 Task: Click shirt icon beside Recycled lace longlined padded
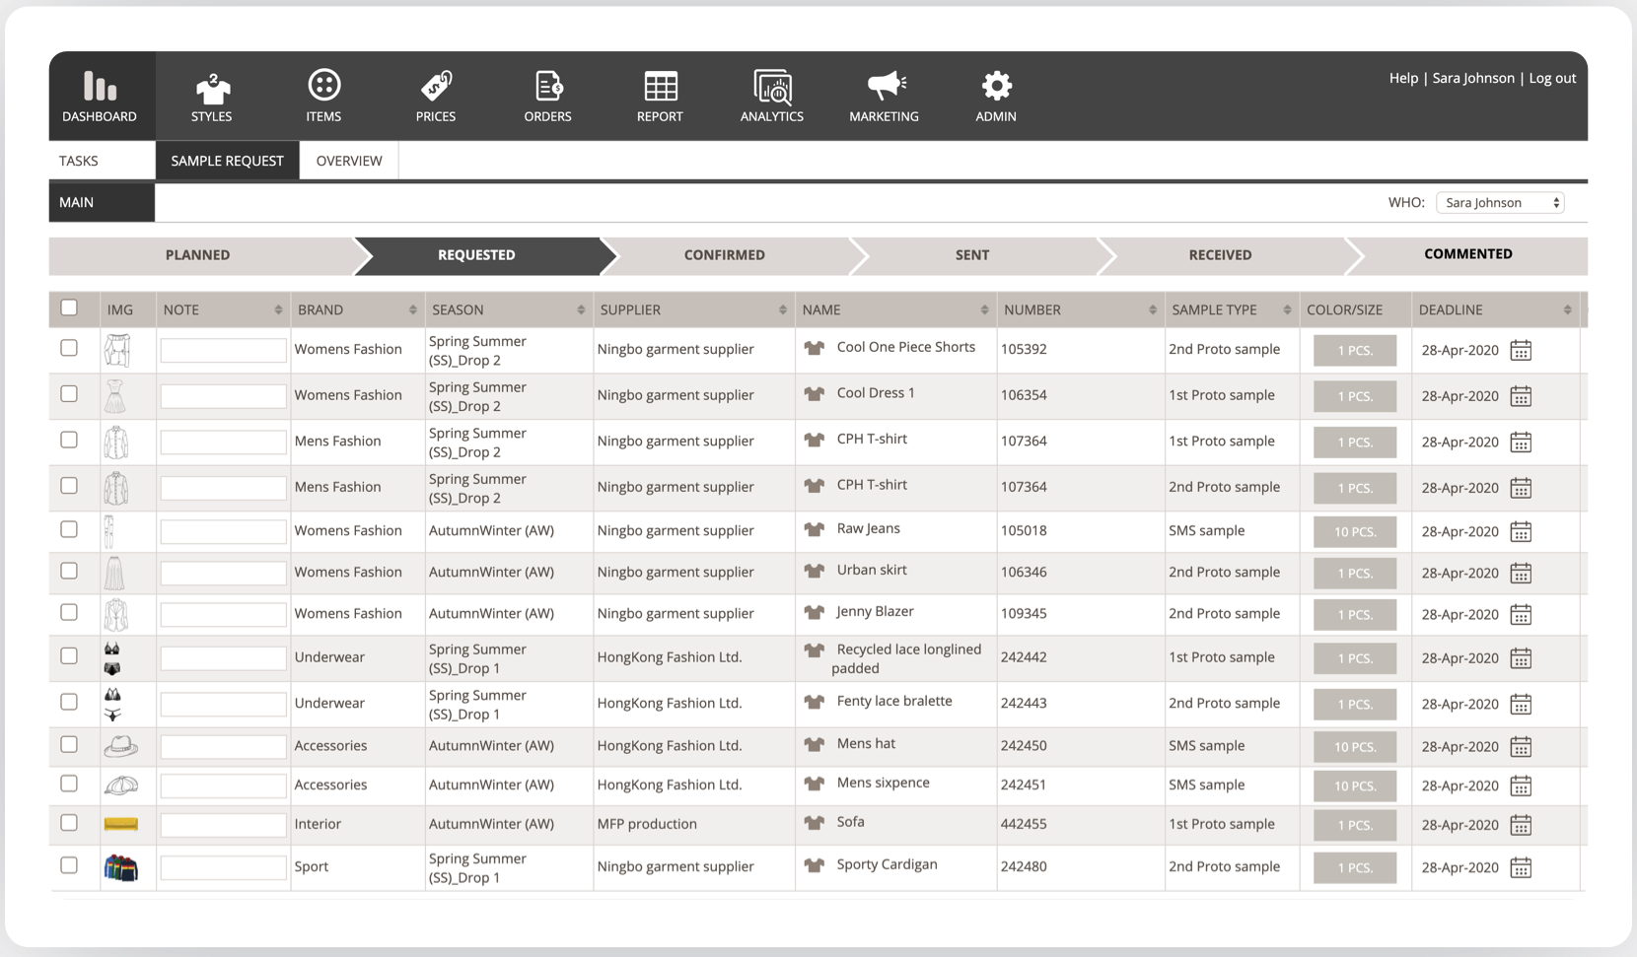814,650
